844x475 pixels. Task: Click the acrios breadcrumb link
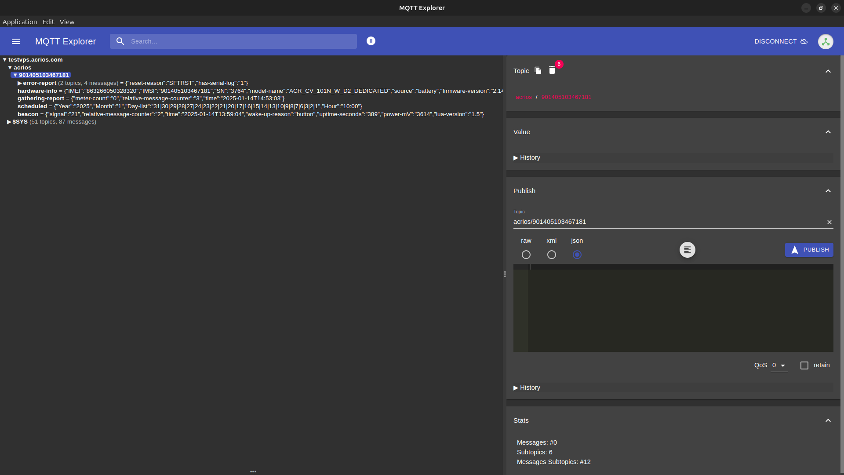click(524, 97)
